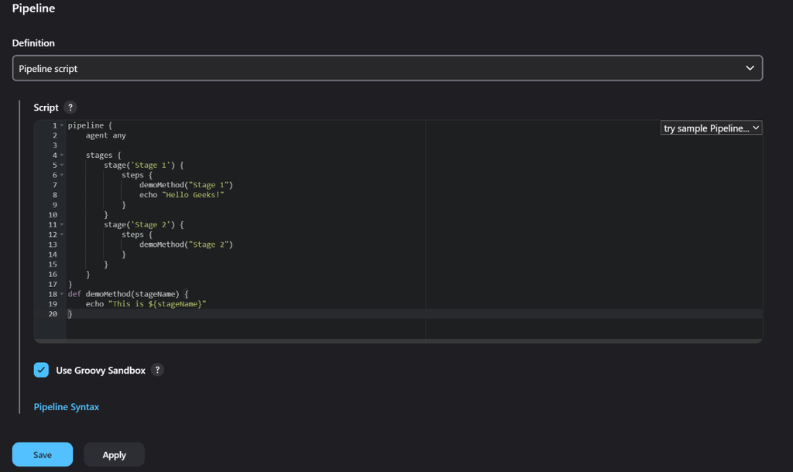Fold the stages block at line 4
Image resolution: width=793 pixels, height=472 pixels.
pyautogui.click(x=62, y=156)
